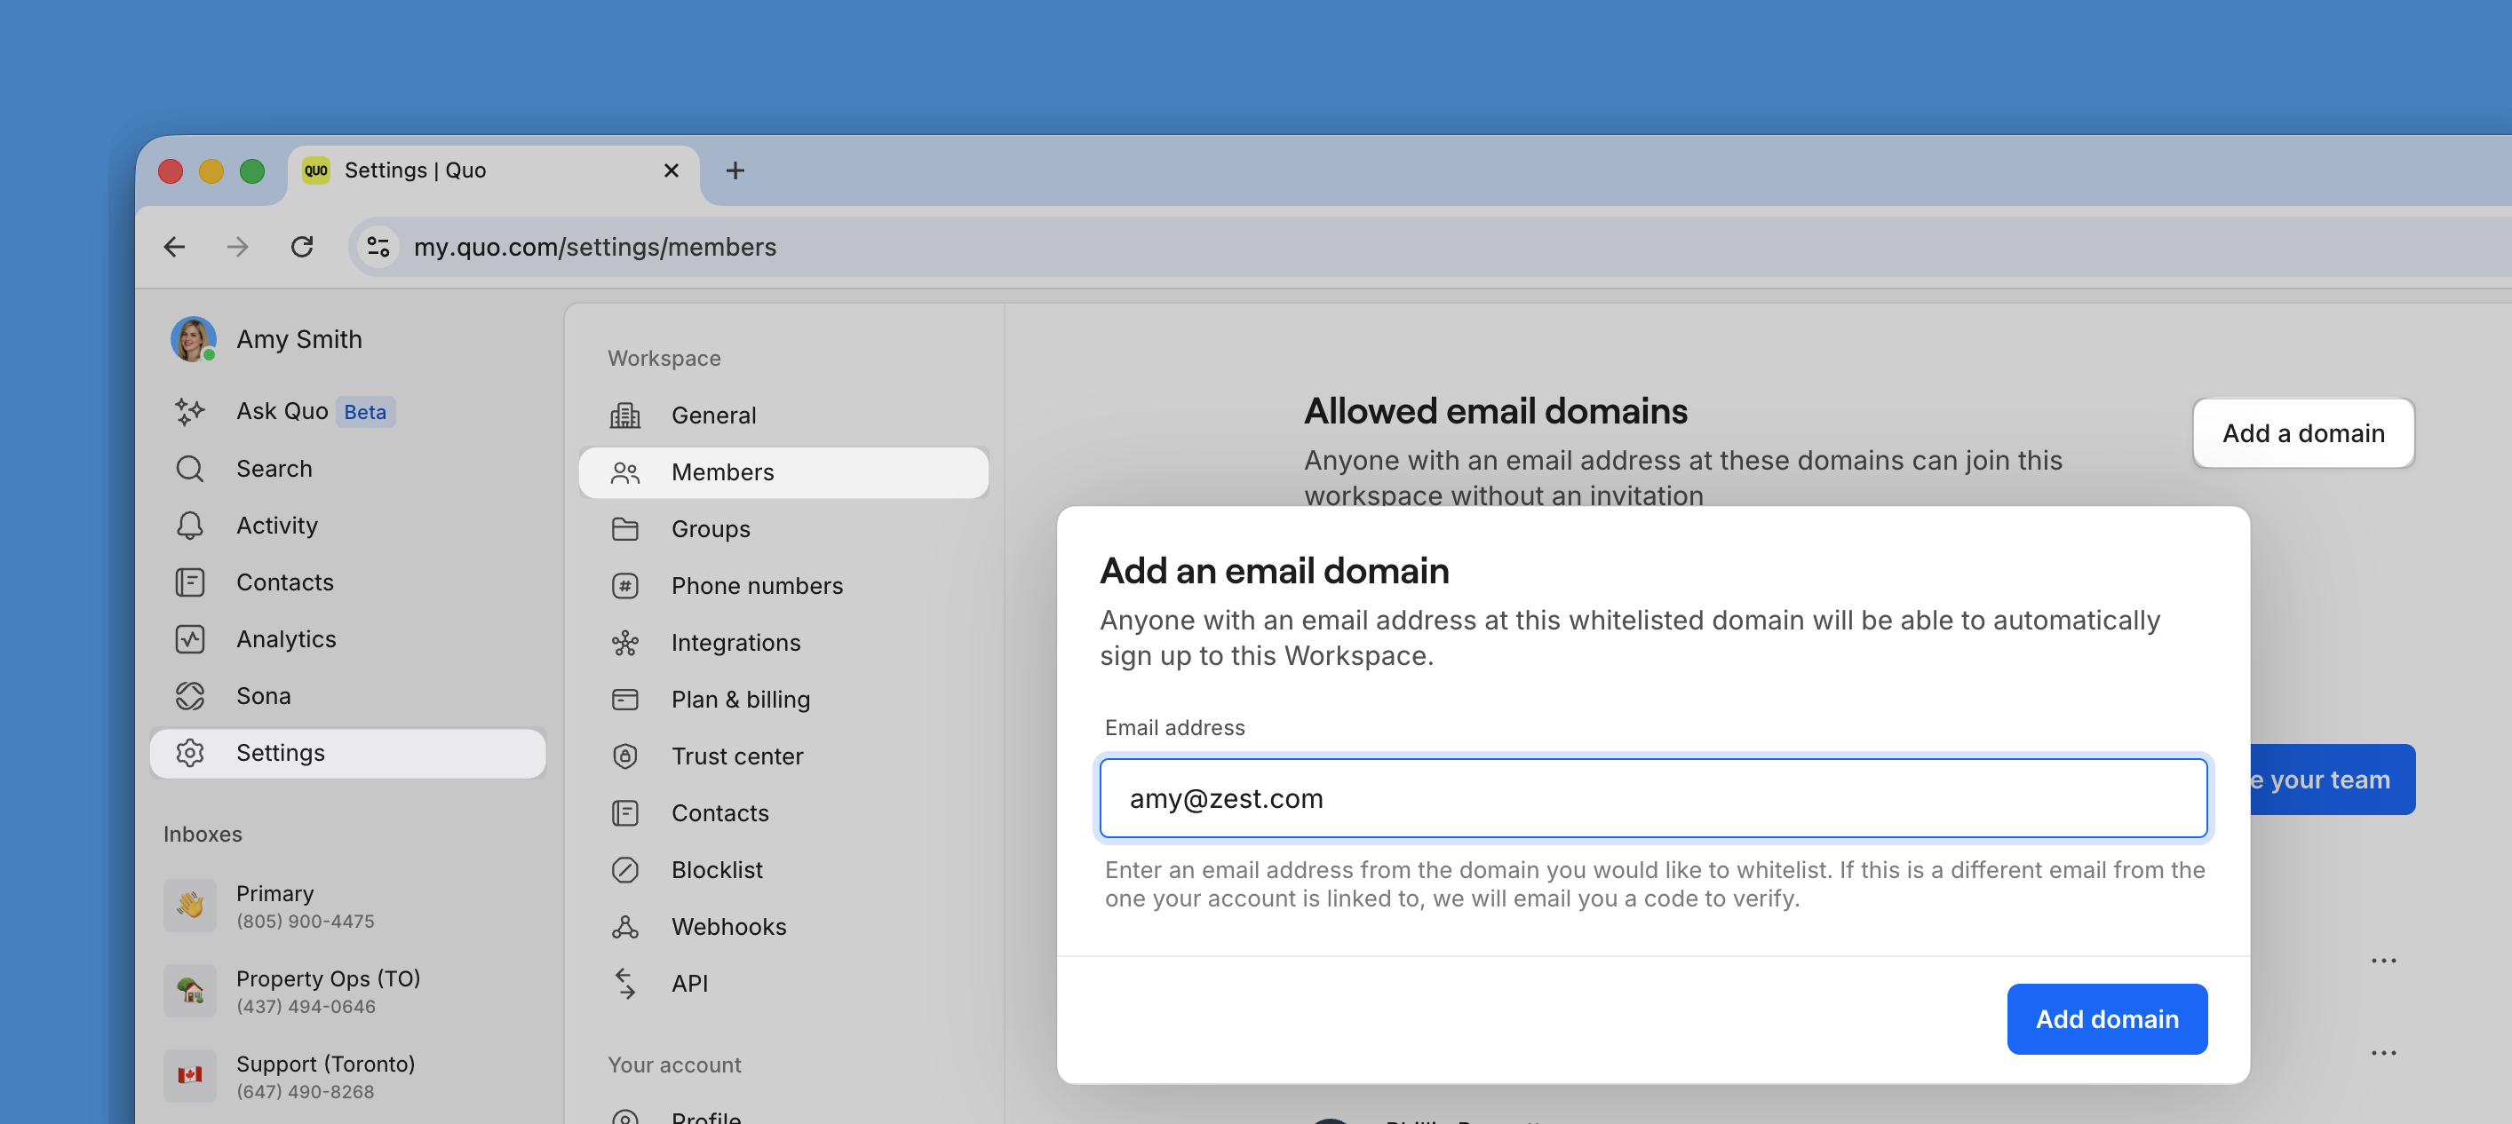Click the Activity label in sidebar
Viewport: 2512px width, 1124px height.
coord(277,526)
